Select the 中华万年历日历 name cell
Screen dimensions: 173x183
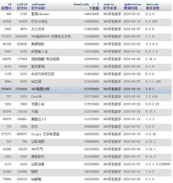pyautogui.click(x=43, y=74)
